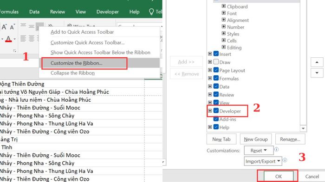Center text icon in the ribbon

click(x=32, y=38)
